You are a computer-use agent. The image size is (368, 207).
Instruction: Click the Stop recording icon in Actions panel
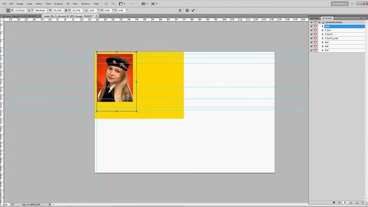click(333, 202)
